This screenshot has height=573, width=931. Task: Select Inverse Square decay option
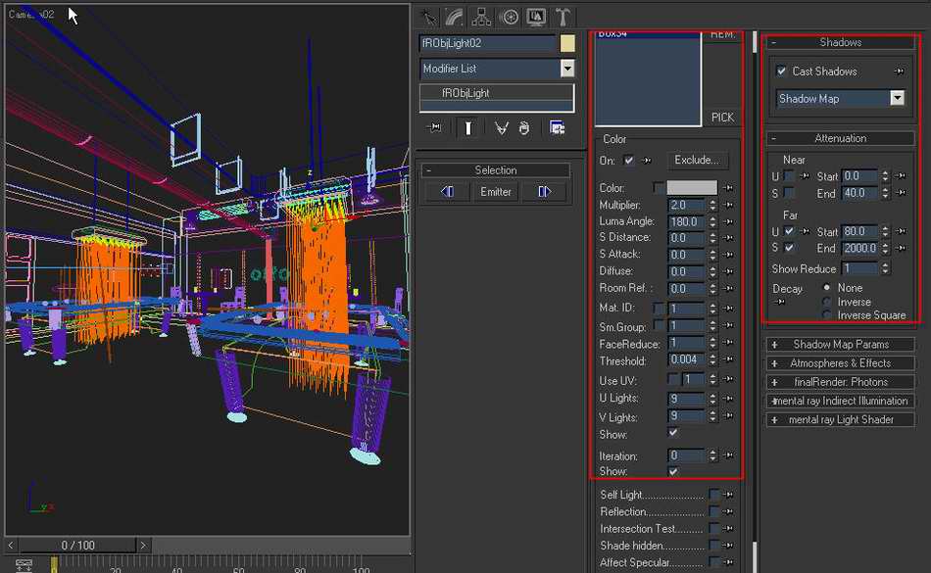click(x=828, y=315)
